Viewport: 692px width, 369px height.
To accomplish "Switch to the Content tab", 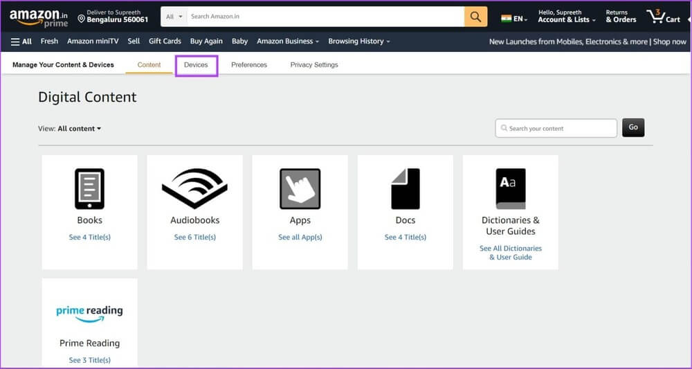I will click(x=149, y=65).
